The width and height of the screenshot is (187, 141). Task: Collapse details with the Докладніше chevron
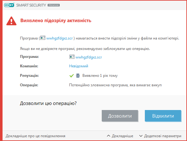(x=120, y=136)
